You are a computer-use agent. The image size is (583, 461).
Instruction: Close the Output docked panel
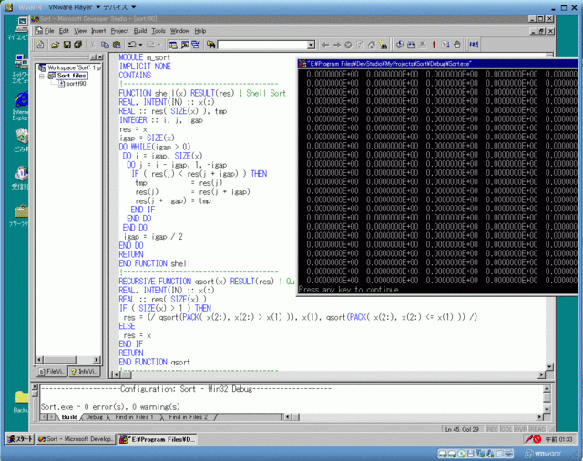pos(35,387)
